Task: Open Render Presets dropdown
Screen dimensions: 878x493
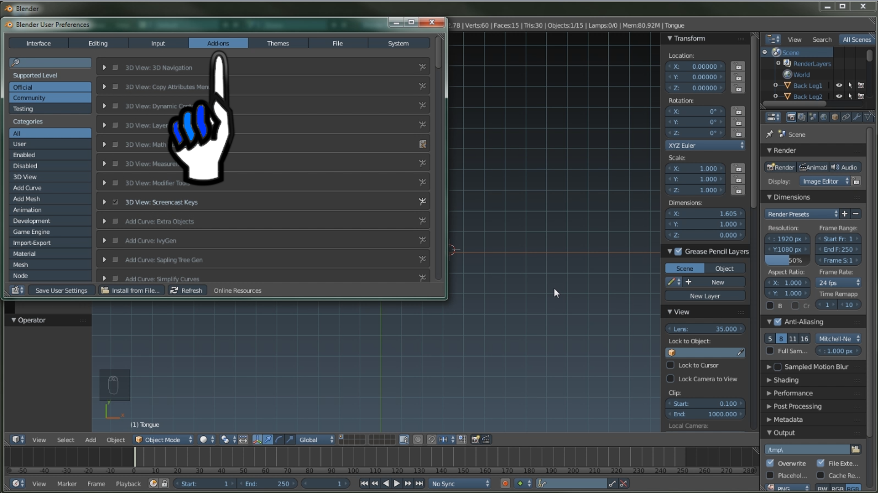Action: (x=802, y=214)
